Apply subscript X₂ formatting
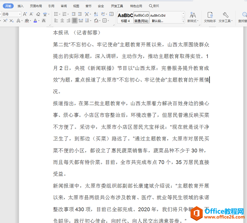This screenshot has height=223, width=247. point(11,20)
